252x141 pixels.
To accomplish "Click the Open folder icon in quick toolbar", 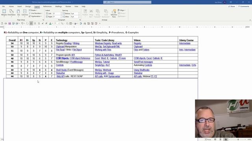I will click(6, 23).
